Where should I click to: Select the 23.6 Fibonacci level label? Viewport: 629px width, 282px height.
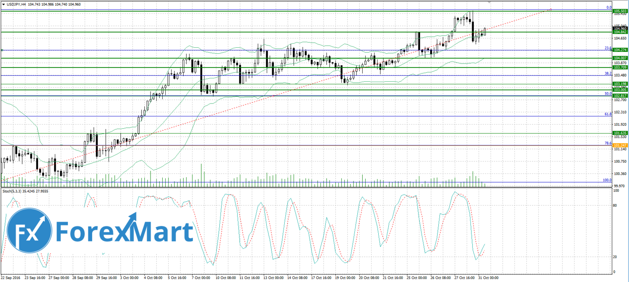(608, 48)
